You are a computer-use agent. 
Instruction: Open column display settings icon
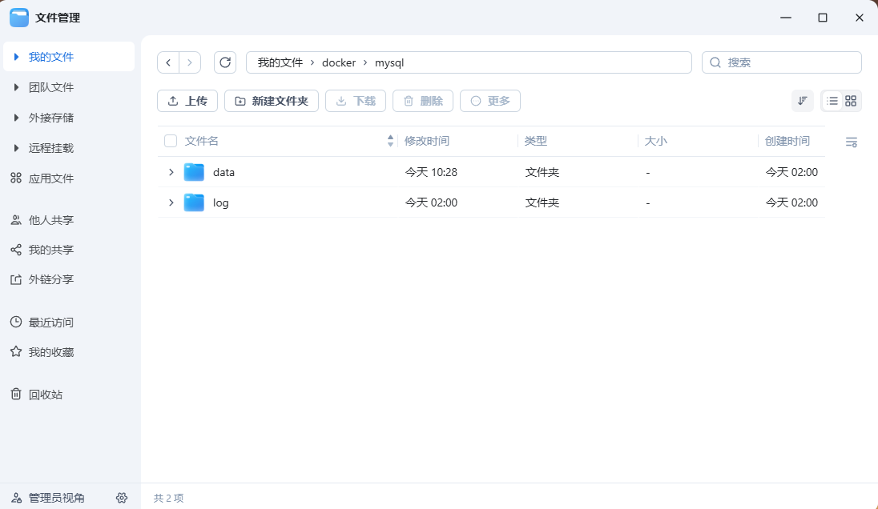tap(852, 142)
